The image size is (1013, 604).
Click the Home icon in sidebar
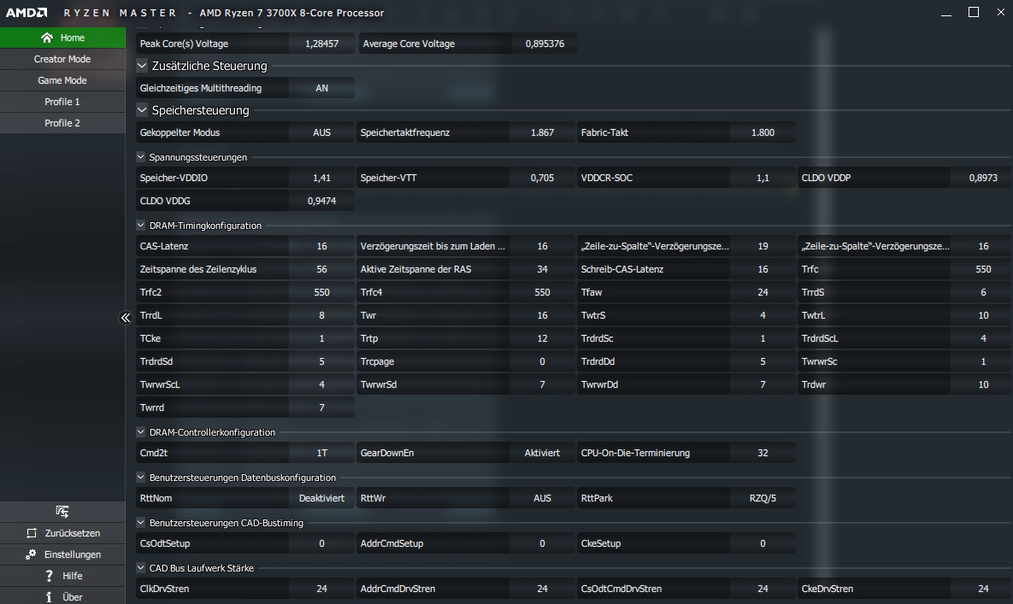click(x=46, y=38)
